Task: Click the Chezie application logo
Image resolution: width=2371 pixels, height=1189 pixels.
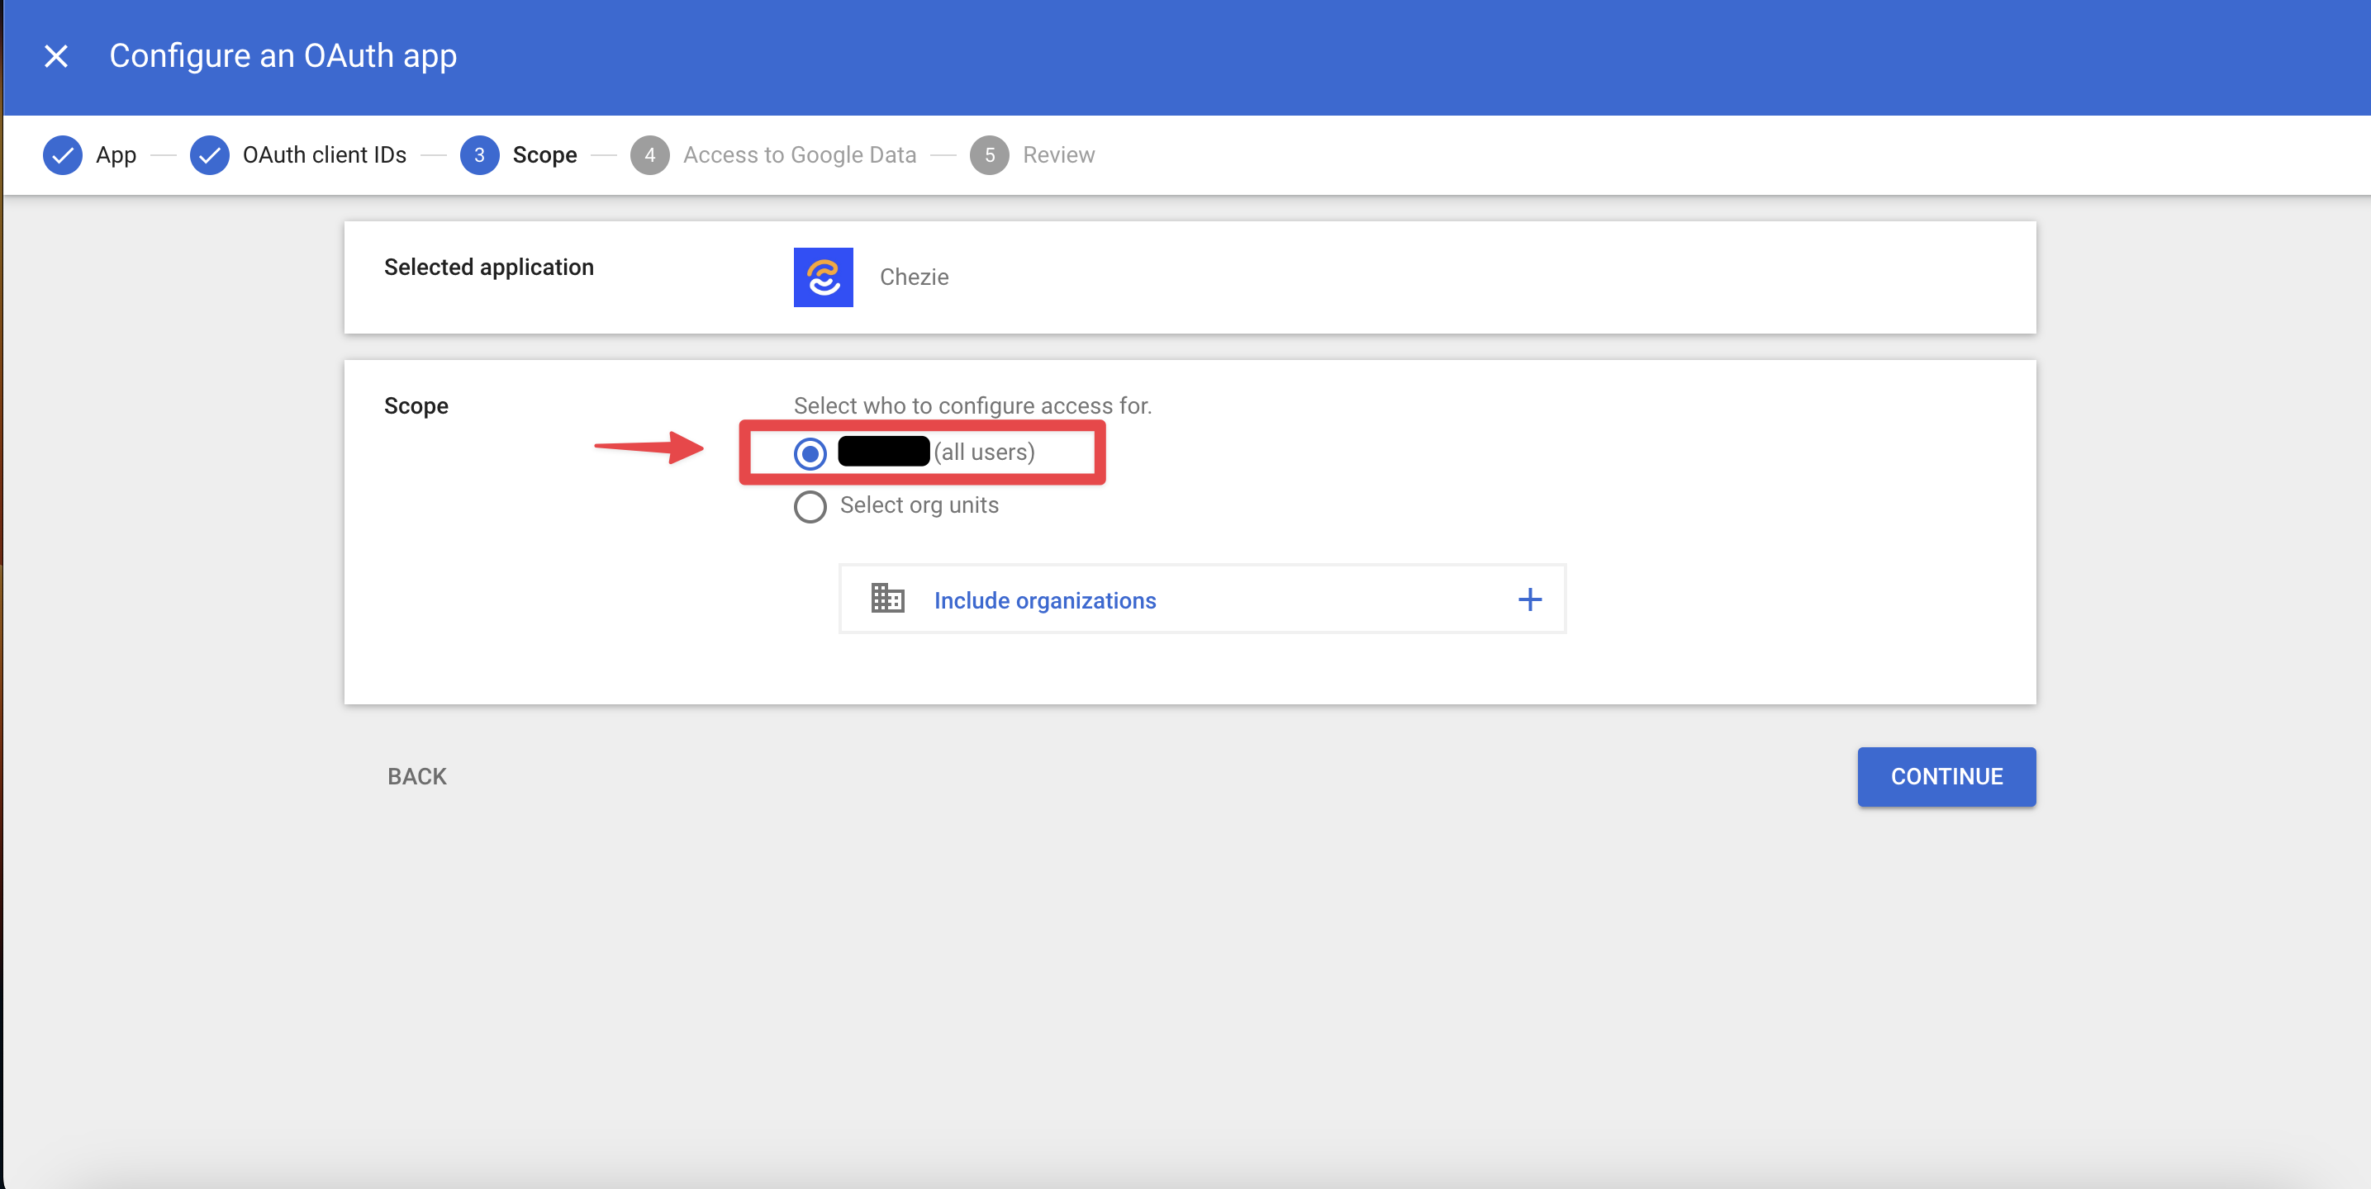Action: point(823,277)
